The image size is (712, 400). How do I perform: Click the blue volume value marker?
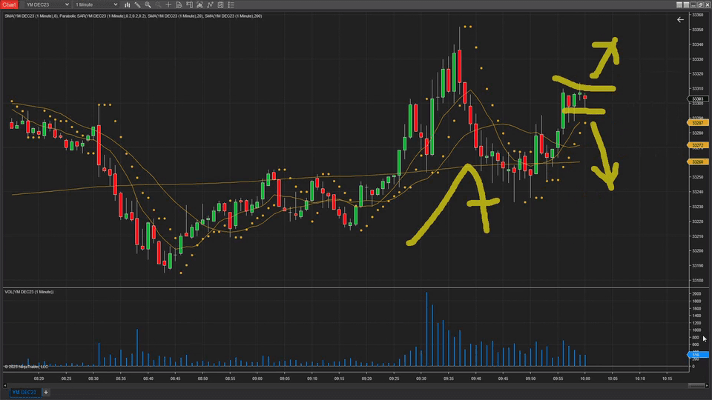point(699,355)
